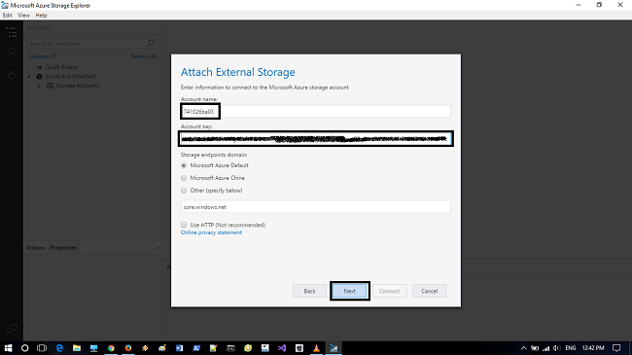Switch to Firefox on taskbar
Screen dimensions: 632x355
(x=128, y=348)
